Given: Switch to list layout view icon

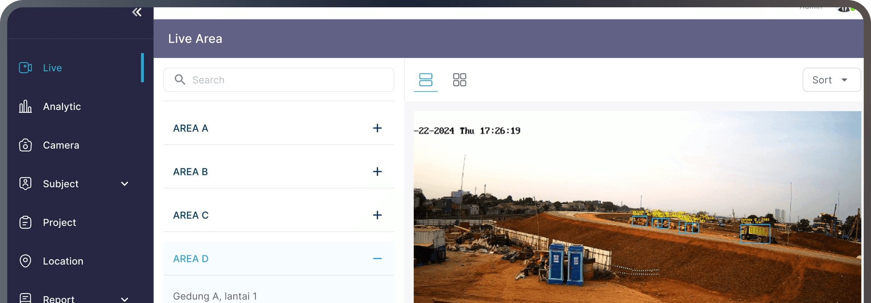Looking at the screenshot, I should coord(426,80).
